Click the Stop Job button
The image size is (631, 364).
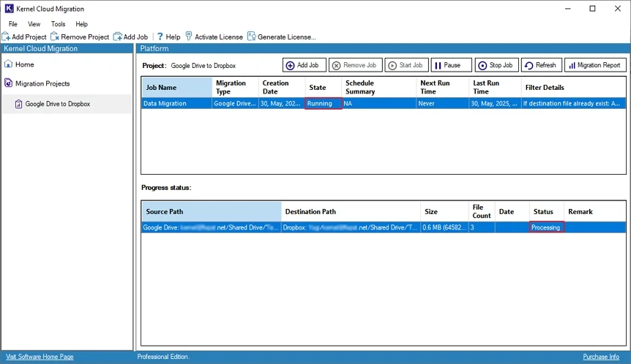pos(496,65)
